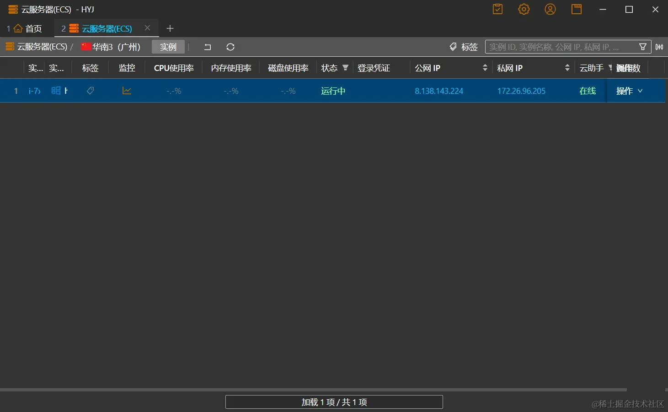Click public IP 8.138.143.224

pos(439,91)
